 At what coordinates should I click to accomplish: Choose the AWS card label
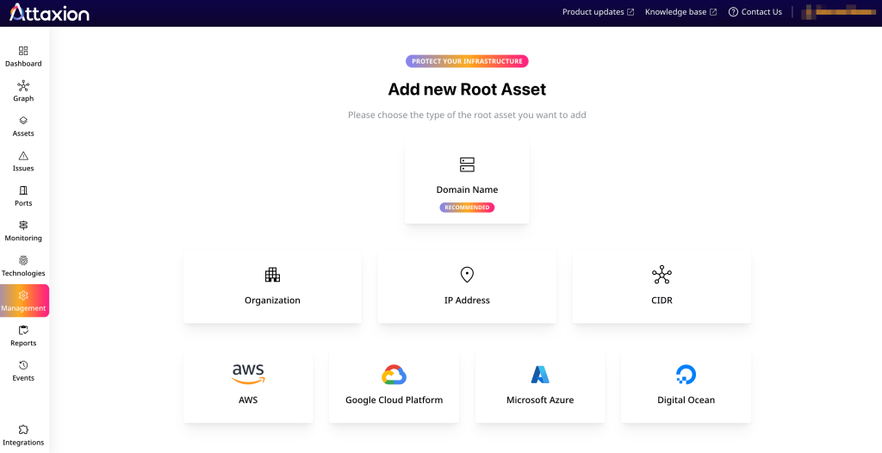[248, 400]
